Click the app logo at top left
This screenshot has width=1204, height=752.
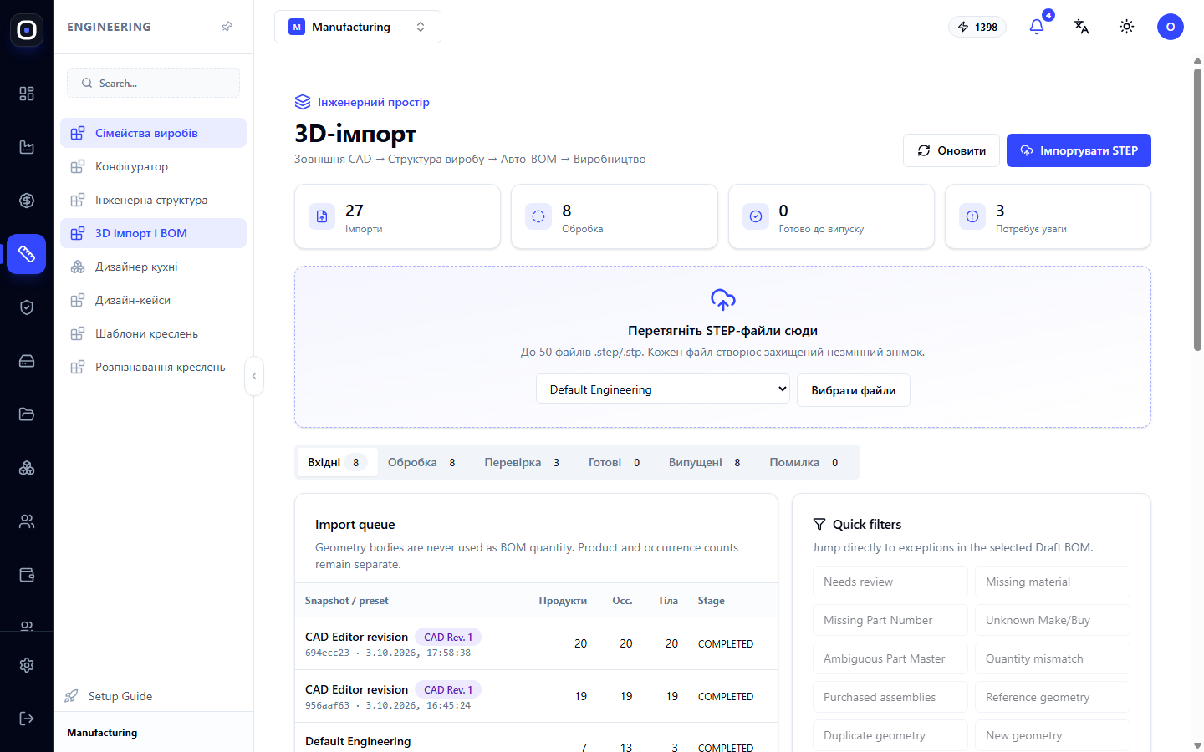coord(27,30)
